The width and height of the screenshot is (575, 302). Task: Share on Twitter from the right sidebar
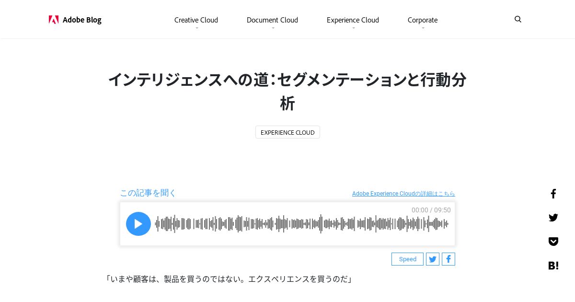tap(553, 218)
